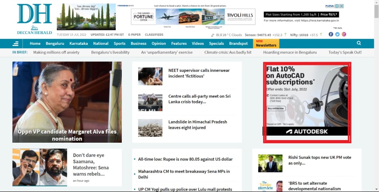Open 'Today's Speak Out!' brief
Viewport: 379px width, 192px height.
coord(345,52)
